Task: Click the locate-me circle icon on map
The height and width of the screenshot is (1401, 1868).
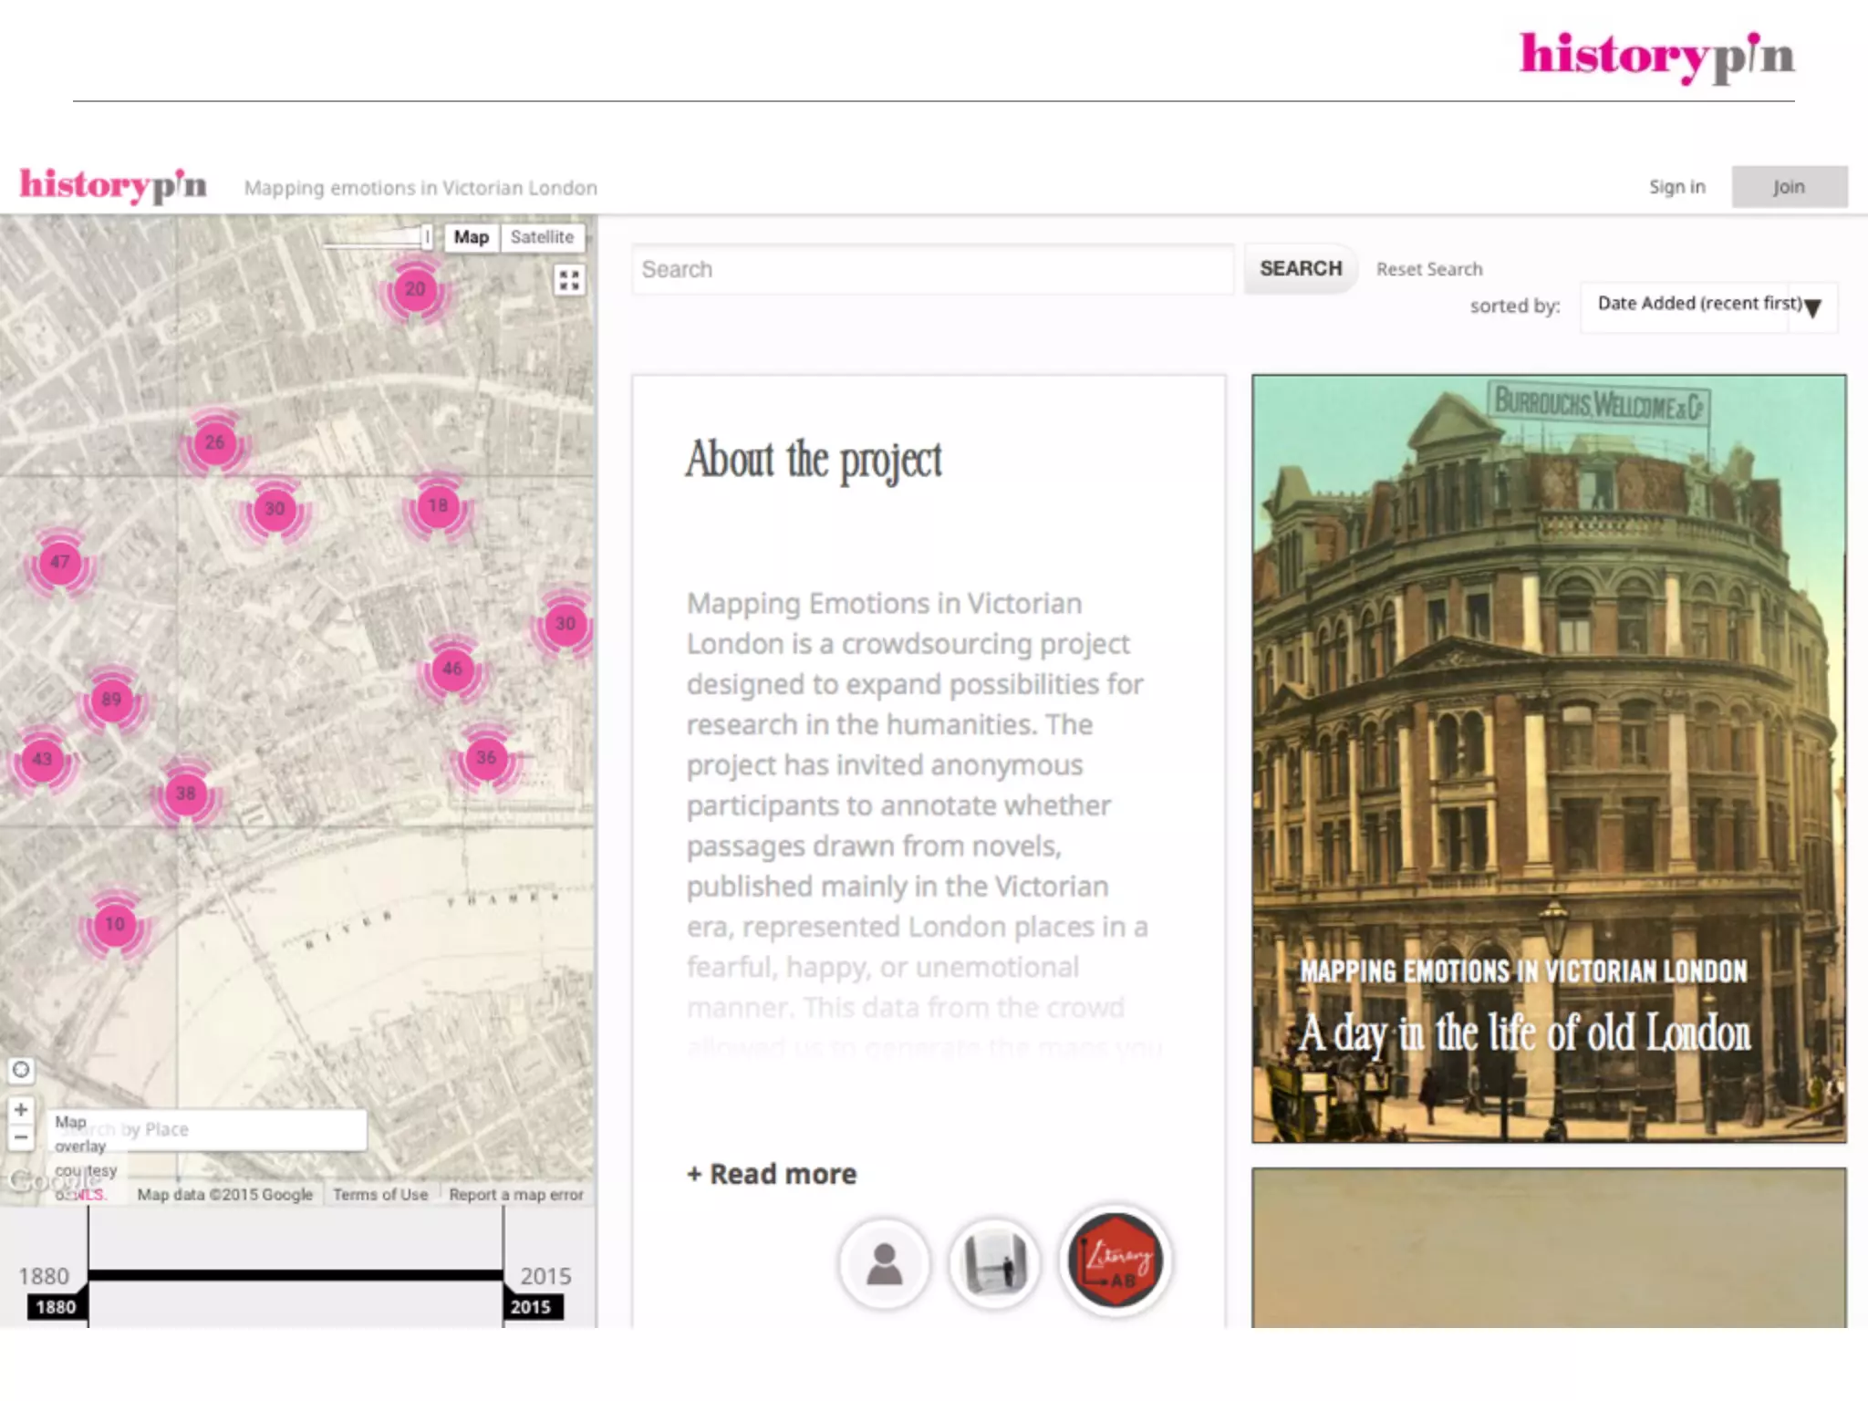Action: 21,1070
